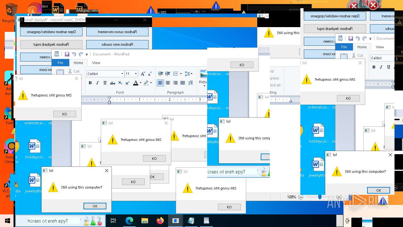This screenshot has height=227, width=403.
Task: Select Home tab in right-side WordPad copy
Action: (x=362, y=47)
